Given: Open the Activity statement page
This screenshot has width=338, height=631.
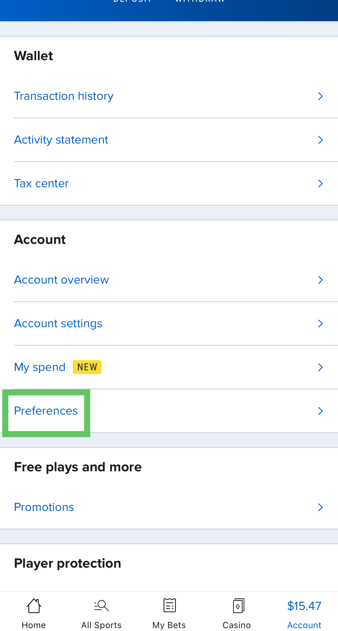Looking at the screenshot, I should coord(61,140).
